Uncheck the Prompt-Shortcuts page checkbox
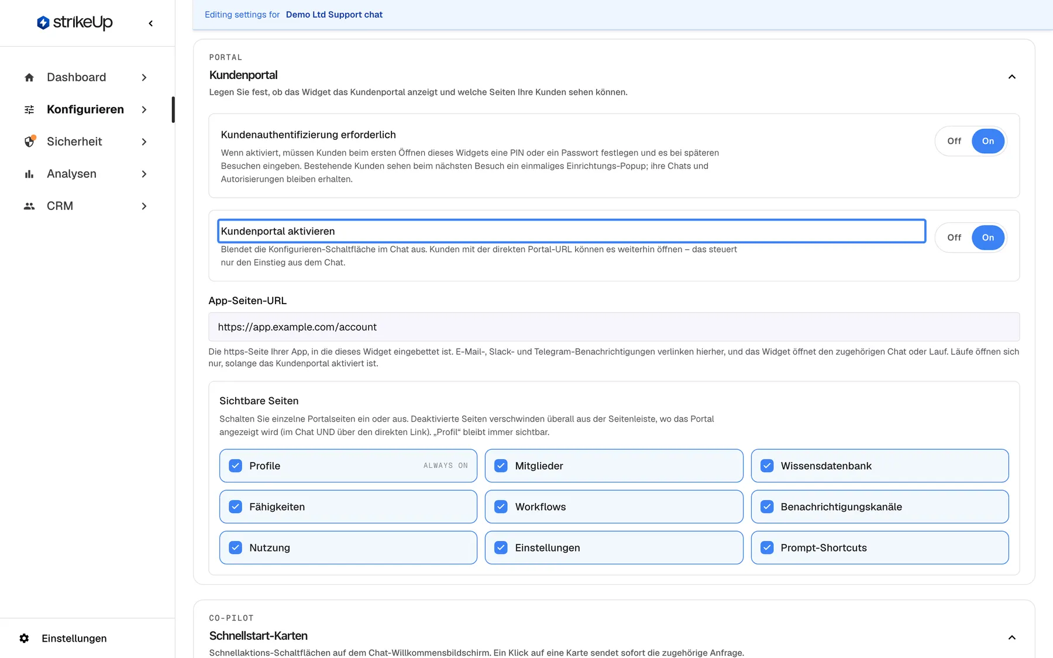This screenshot has width=1053, height=658. (767, 547)
